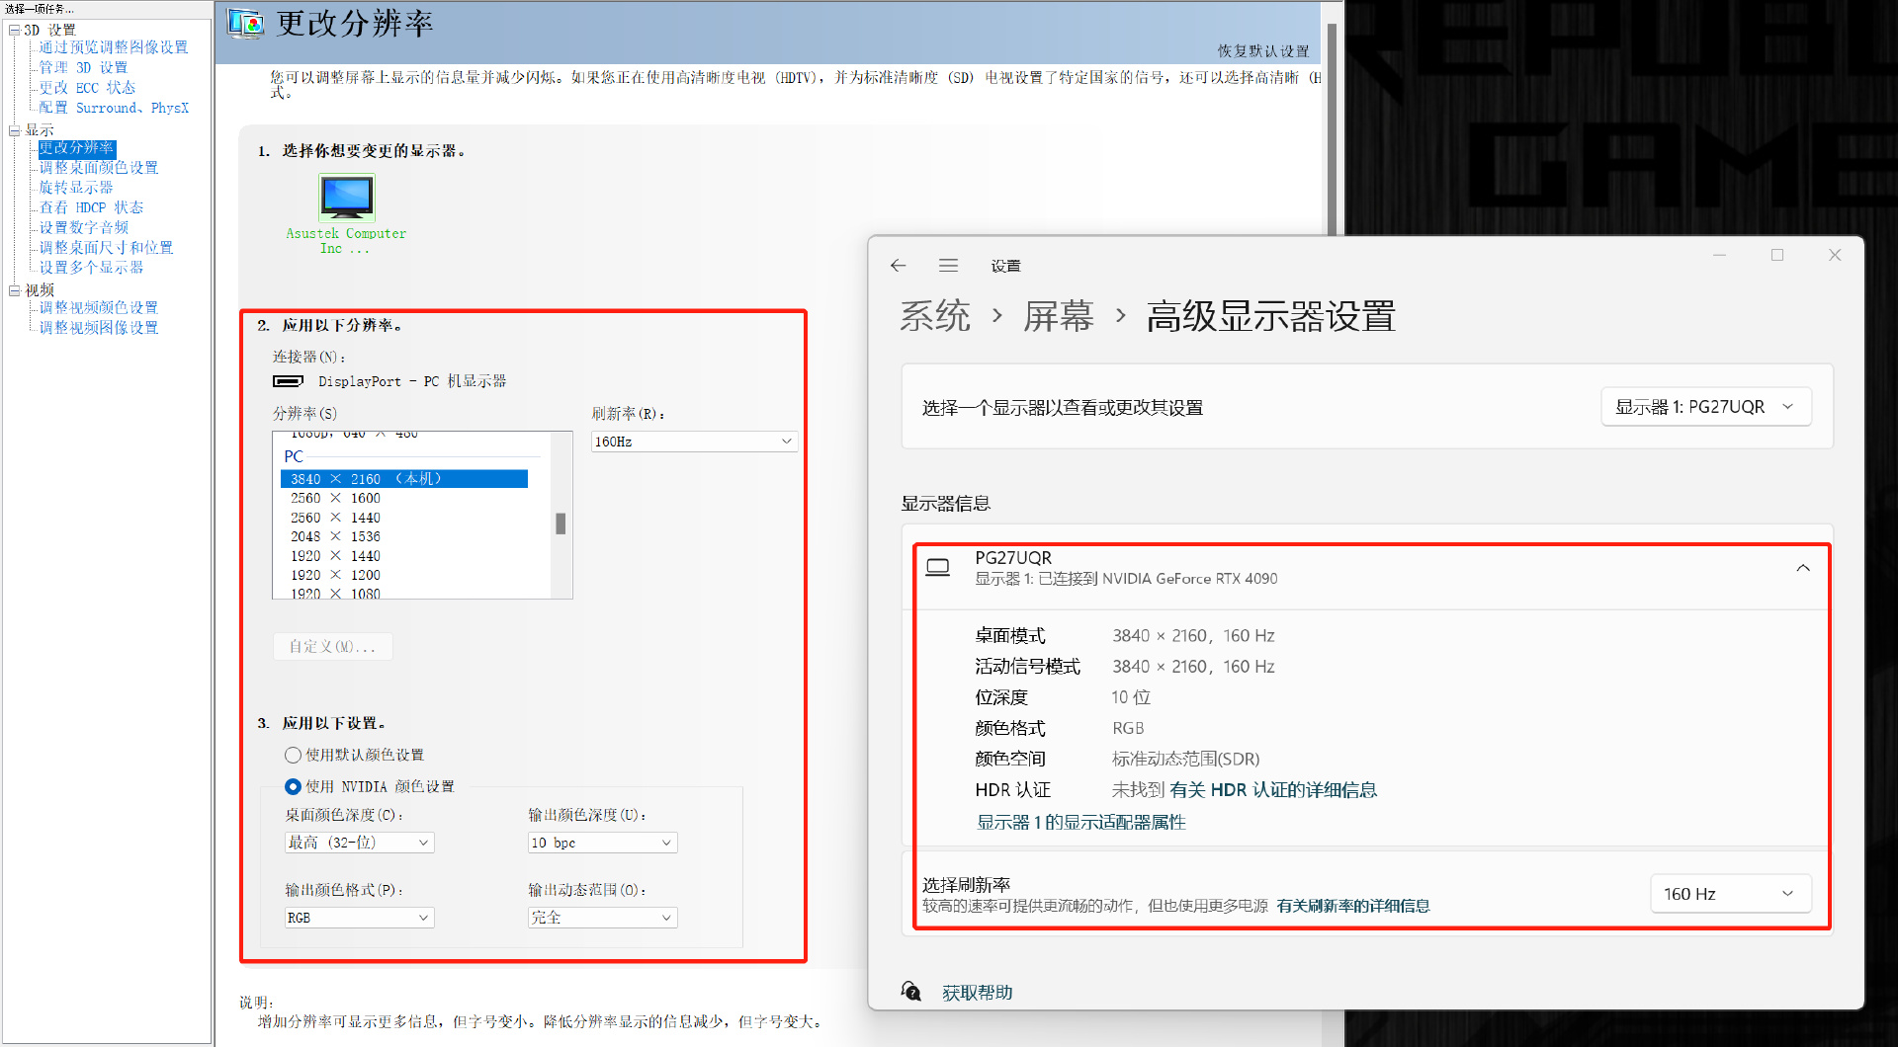Open 'Adjust desktop size and position' item

click(x=106, y=248)
